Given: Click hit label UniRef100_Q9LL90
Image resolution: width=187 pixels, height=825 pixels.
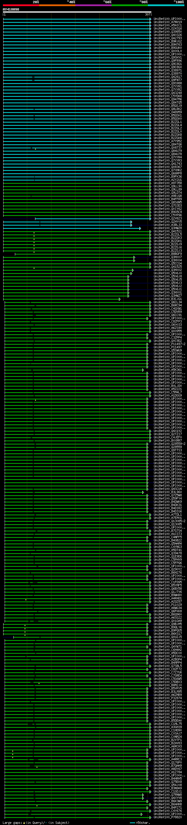Looking at the screenshot, I should point(168,186).
